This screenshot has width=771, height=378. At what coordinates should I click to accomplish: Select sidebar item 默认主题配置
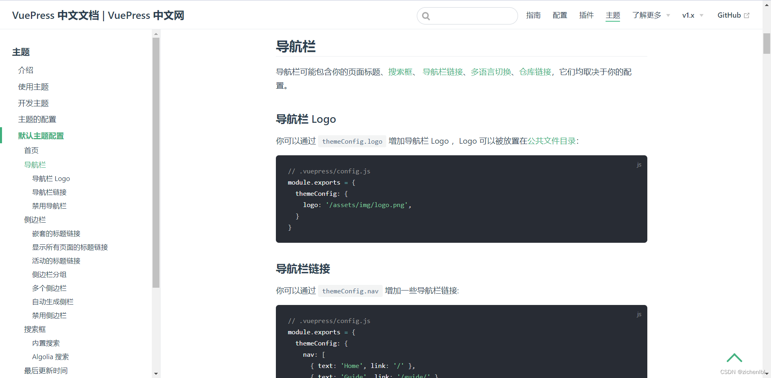click(x=41, y=136)
